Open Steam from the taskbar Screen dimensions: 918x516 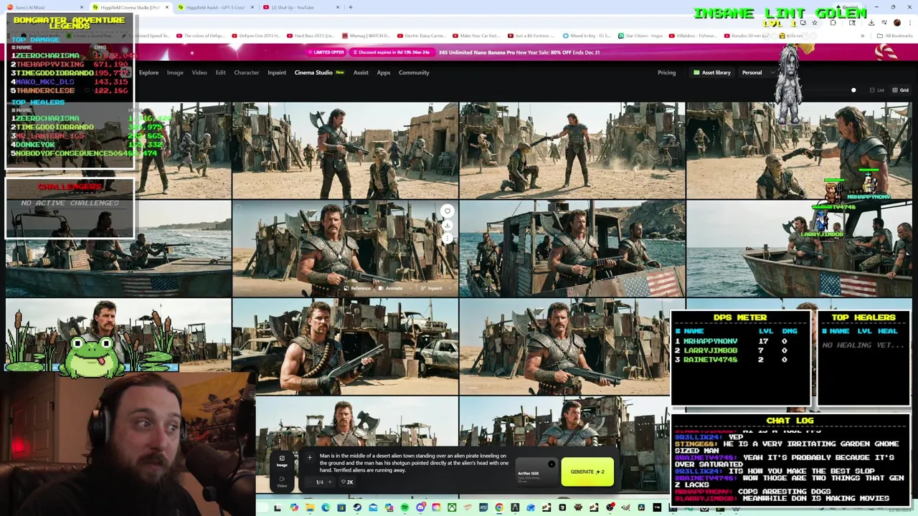(x=357, y=507)
